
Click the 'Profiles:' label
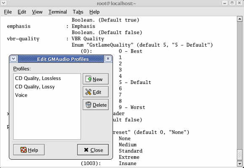coord(22,69)
